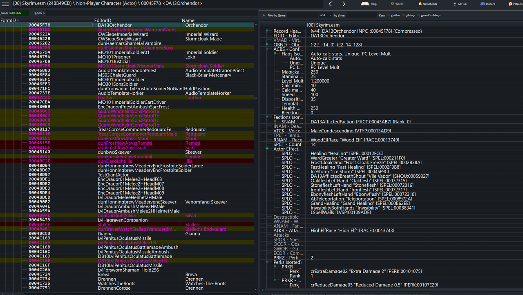Collapse the Actor Effects node
523x295 pixels.
(267, 149)
